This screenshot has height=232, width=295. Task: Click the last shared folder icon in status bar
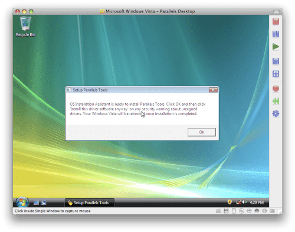[272, 211]
